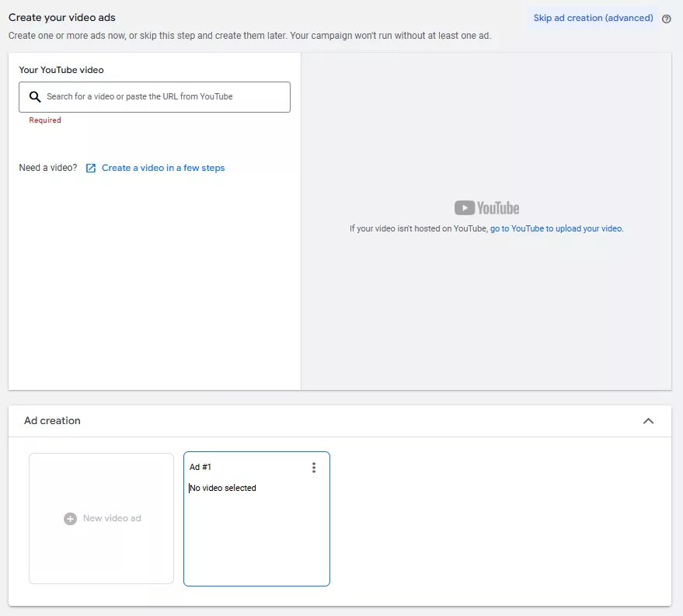Click the red Required validation message
The width and height of the screenshot is (683, 616).
(45, 120)
